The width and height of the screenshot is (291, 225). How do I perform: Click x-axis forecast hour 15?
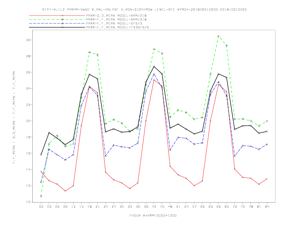point(81,207)
